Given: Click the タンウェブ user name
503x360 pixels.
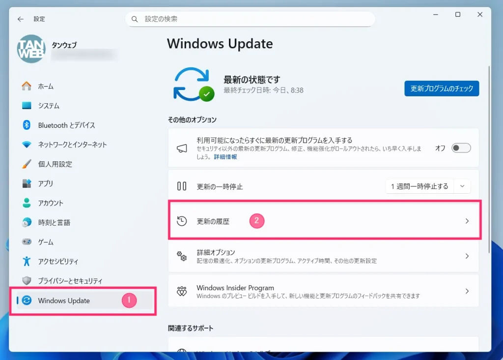Looking at the screenshot, I should [x=64, y=45].
